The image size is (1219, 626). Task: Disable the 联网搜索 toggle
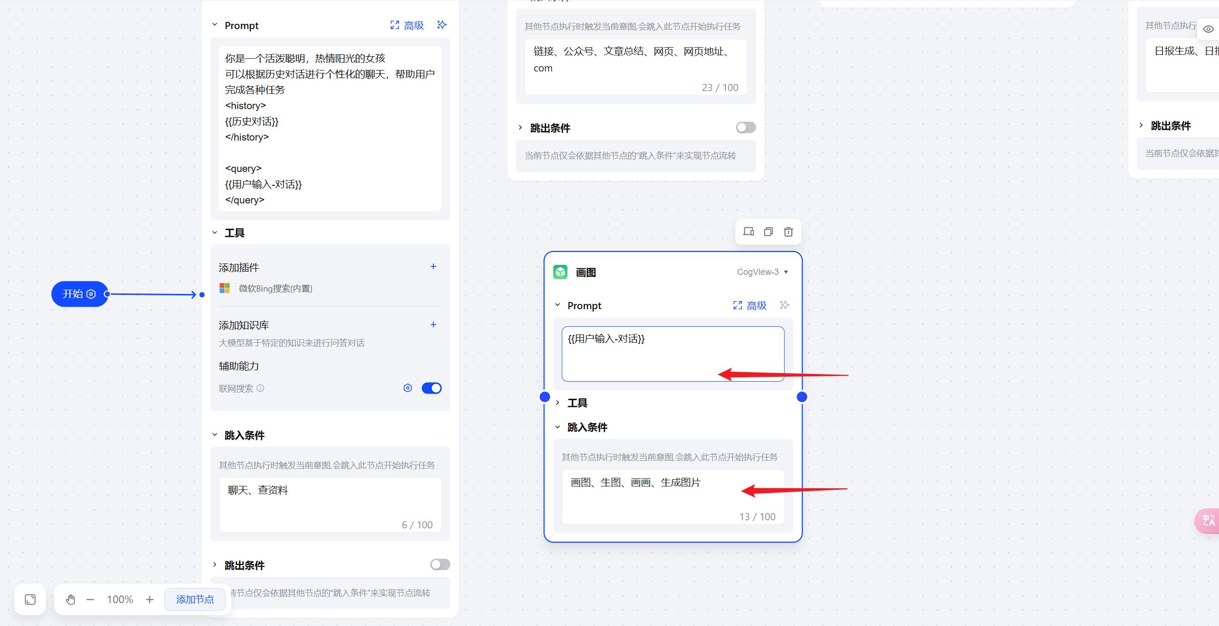pos(431,388)
